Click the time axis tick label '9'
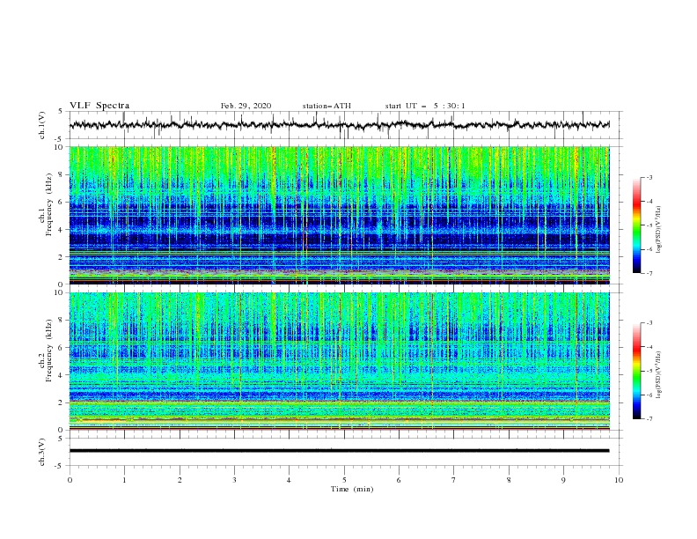 point(563,480)
